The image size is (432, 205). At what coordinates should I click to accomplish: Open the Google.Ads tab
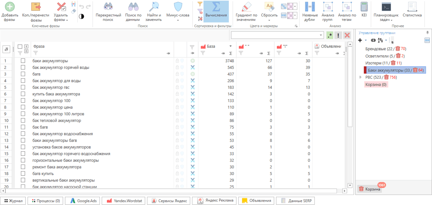pyautogui.click(x=82, y=201)
